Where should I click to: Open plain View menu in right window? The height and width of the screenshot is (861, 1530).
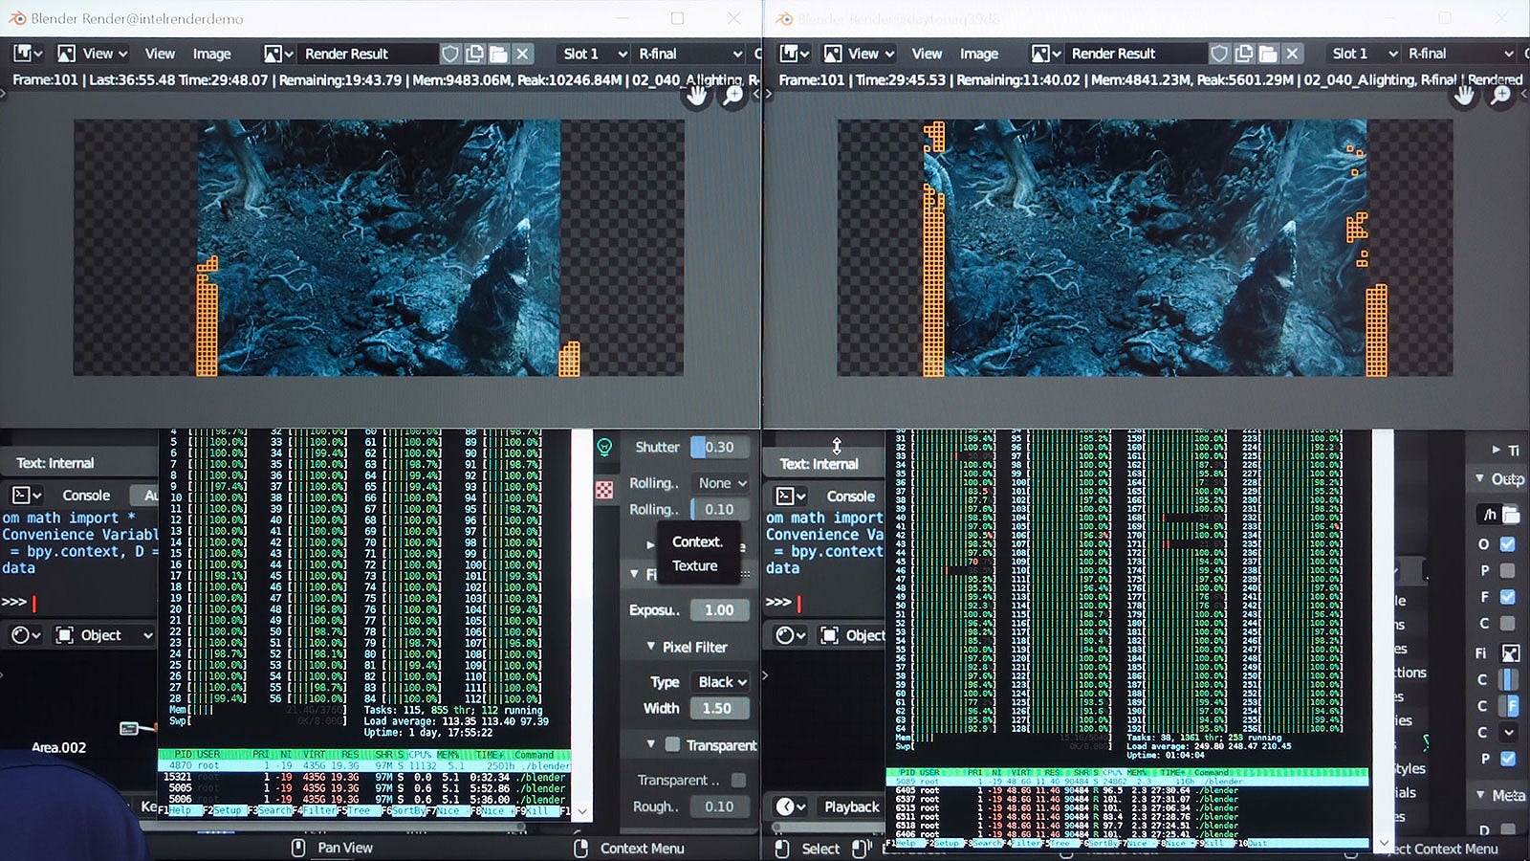927,54
